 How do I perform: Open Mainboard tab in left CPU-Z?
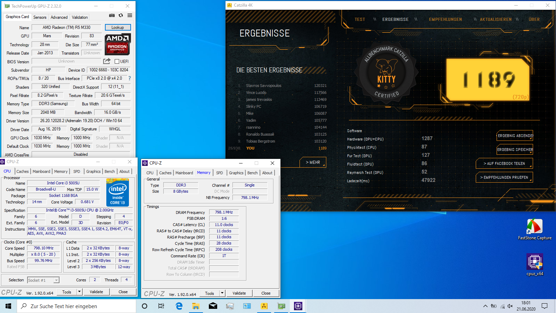41,171
